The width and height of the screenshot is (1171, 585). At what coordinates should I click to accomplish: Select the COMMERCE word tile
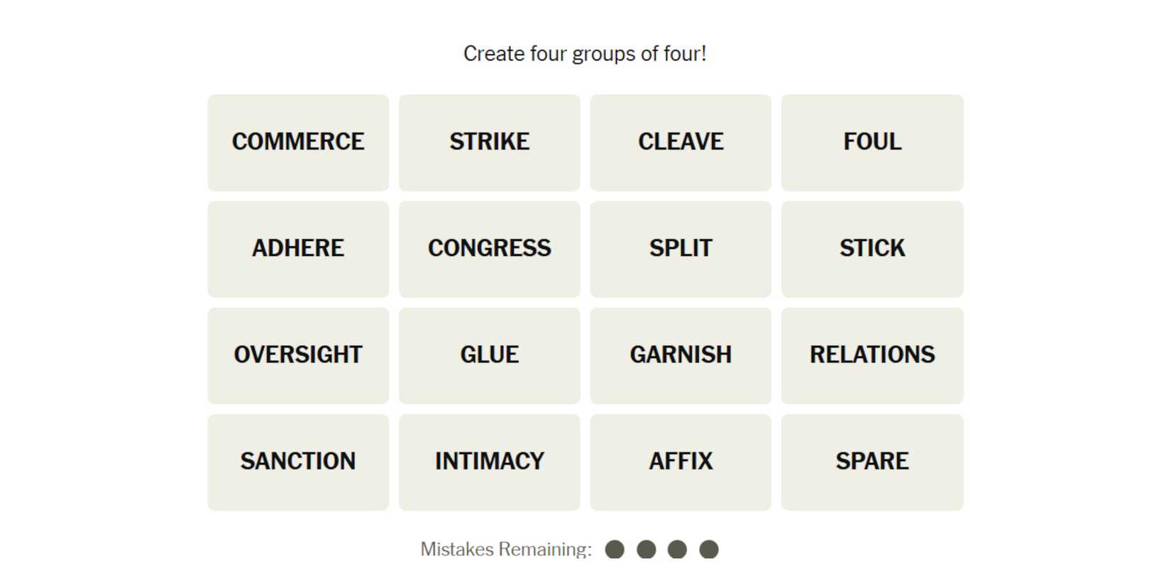(298, 143)
